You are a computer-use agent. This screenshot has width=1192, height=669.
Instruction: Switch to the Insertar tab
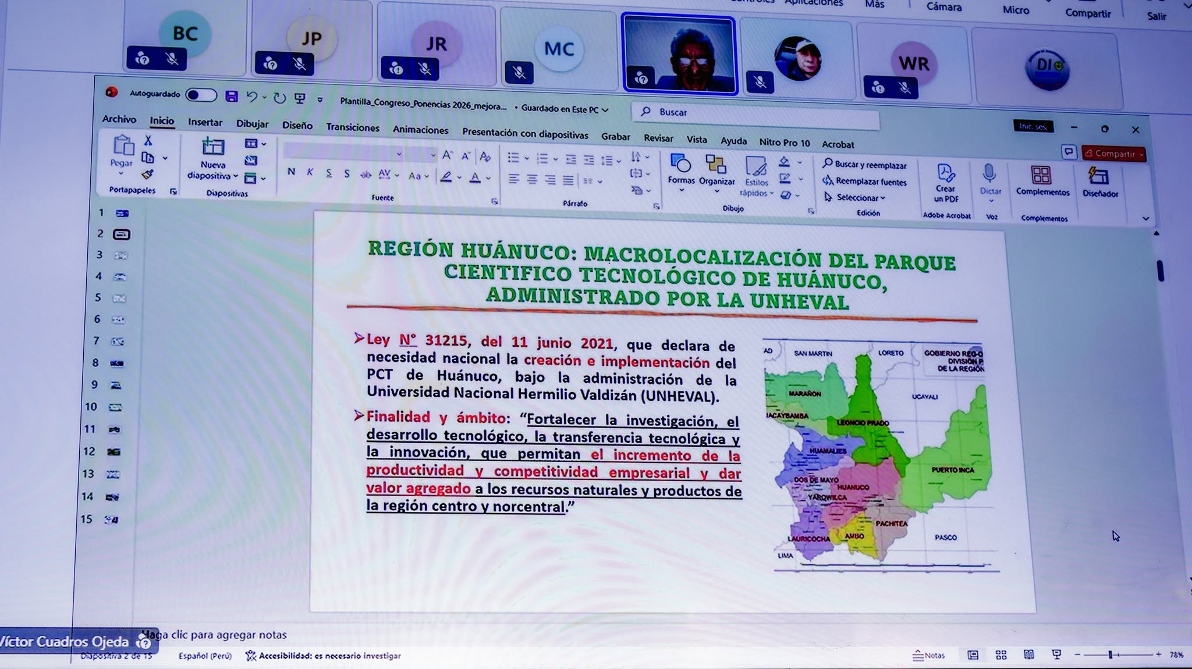click(x=205, y=122)
